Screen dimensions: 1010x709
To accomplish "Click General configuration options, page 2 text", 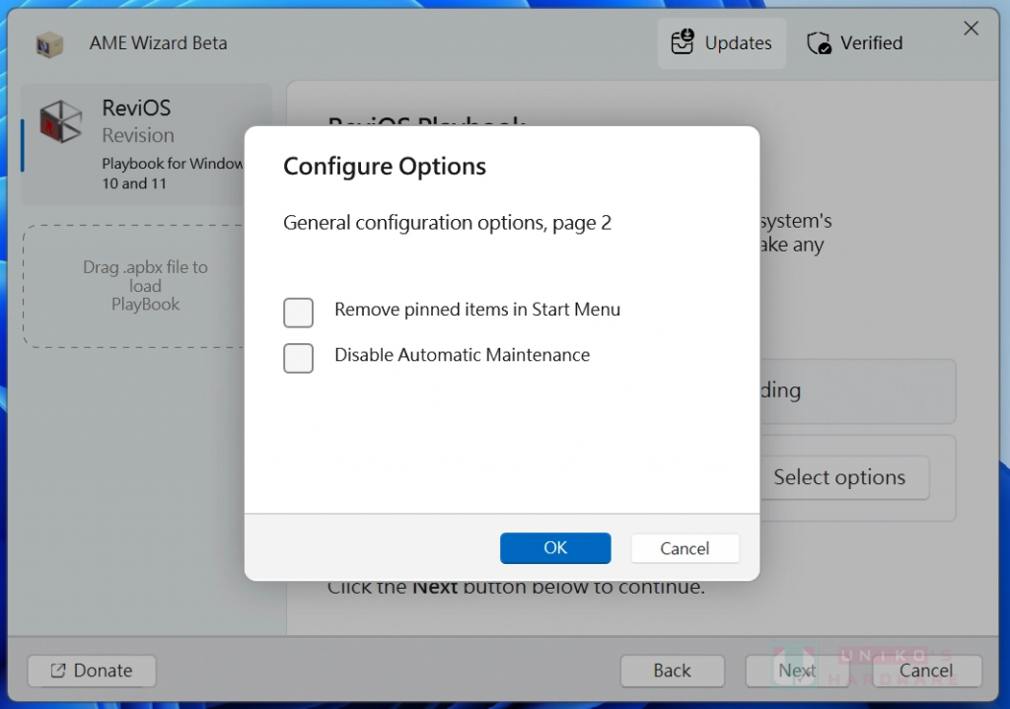I will click(x=447, y=223).
